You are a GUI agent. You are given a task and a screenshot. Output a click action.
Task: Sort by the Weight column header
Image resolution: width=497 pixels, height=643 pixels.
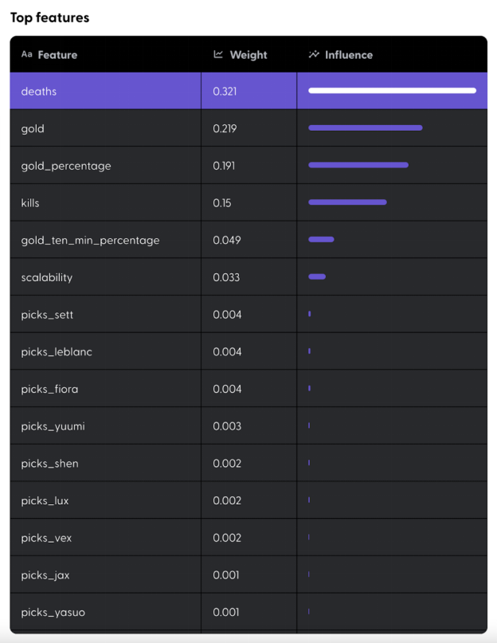pyautogui.click(x=248, y=55)
